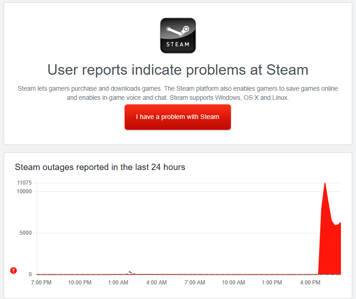This screenshot has width=356, height=299.
Task: Select the 7:00 PM time label
Action: click(x=41, y=283)
